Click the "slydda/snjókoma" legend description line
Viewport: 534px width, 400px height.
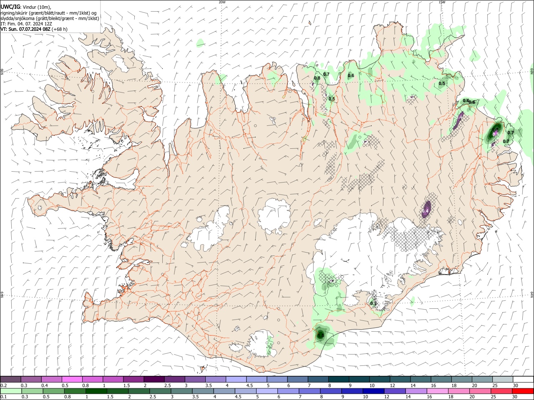[50, 18]
